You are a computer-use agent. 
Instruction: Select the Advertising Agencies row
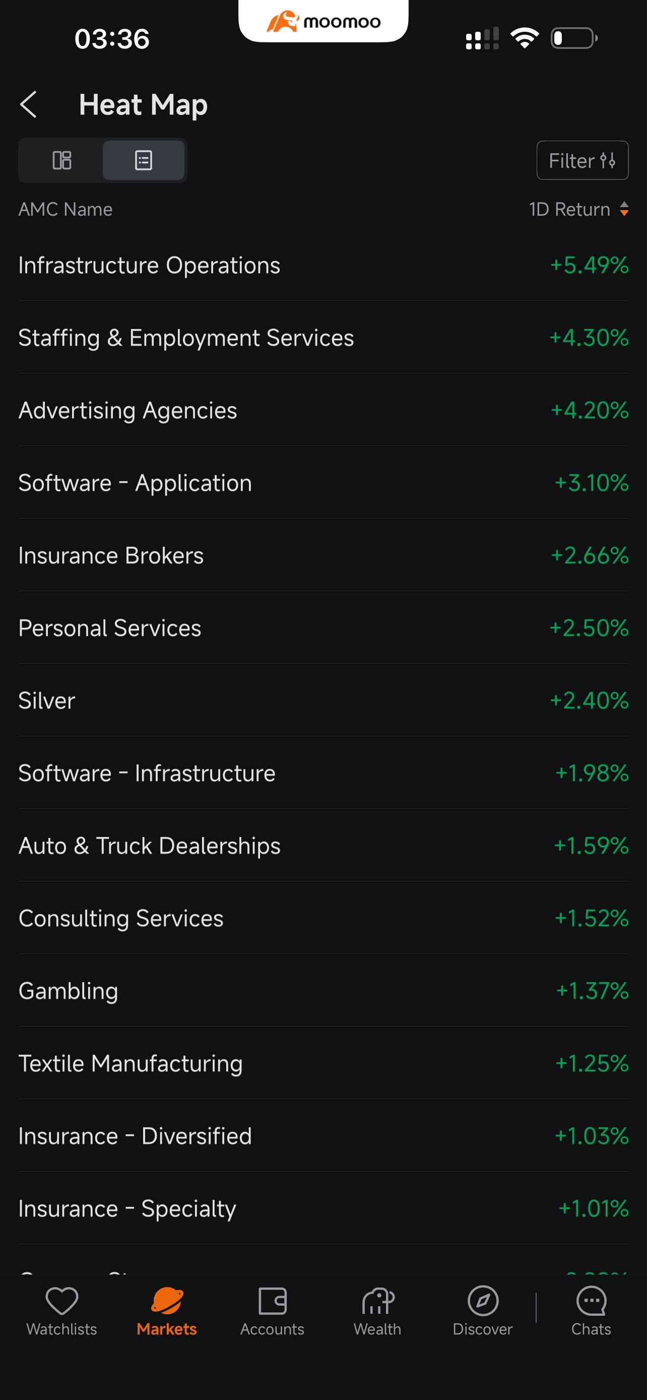(x=323, y=410)
